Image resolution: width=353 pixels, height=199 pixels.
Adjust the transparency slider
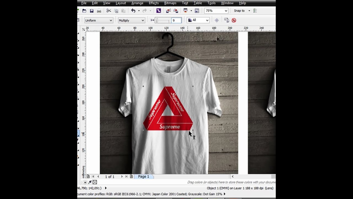coord(163,20)
